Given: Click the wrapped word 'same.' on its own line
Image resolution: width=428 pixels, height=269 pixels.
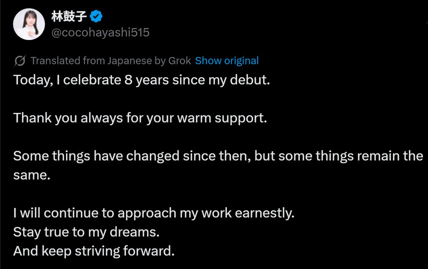Looking at the screenshot, I should click(x=32, y=175).
